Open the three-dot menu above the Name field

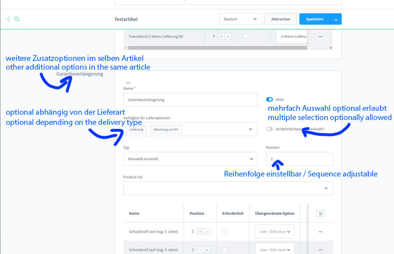(x=128, y=82)
